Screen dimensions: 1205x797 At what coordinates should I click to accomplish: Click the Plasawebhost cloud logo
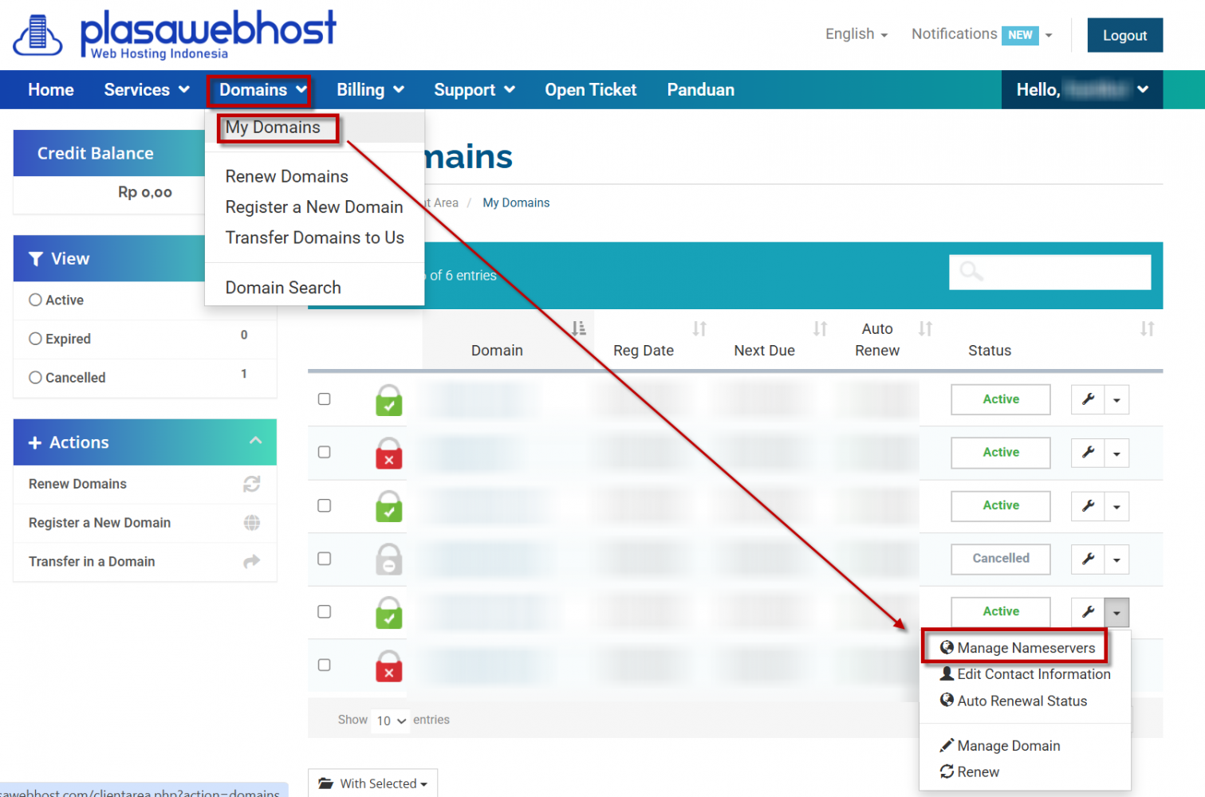point(37,36)
